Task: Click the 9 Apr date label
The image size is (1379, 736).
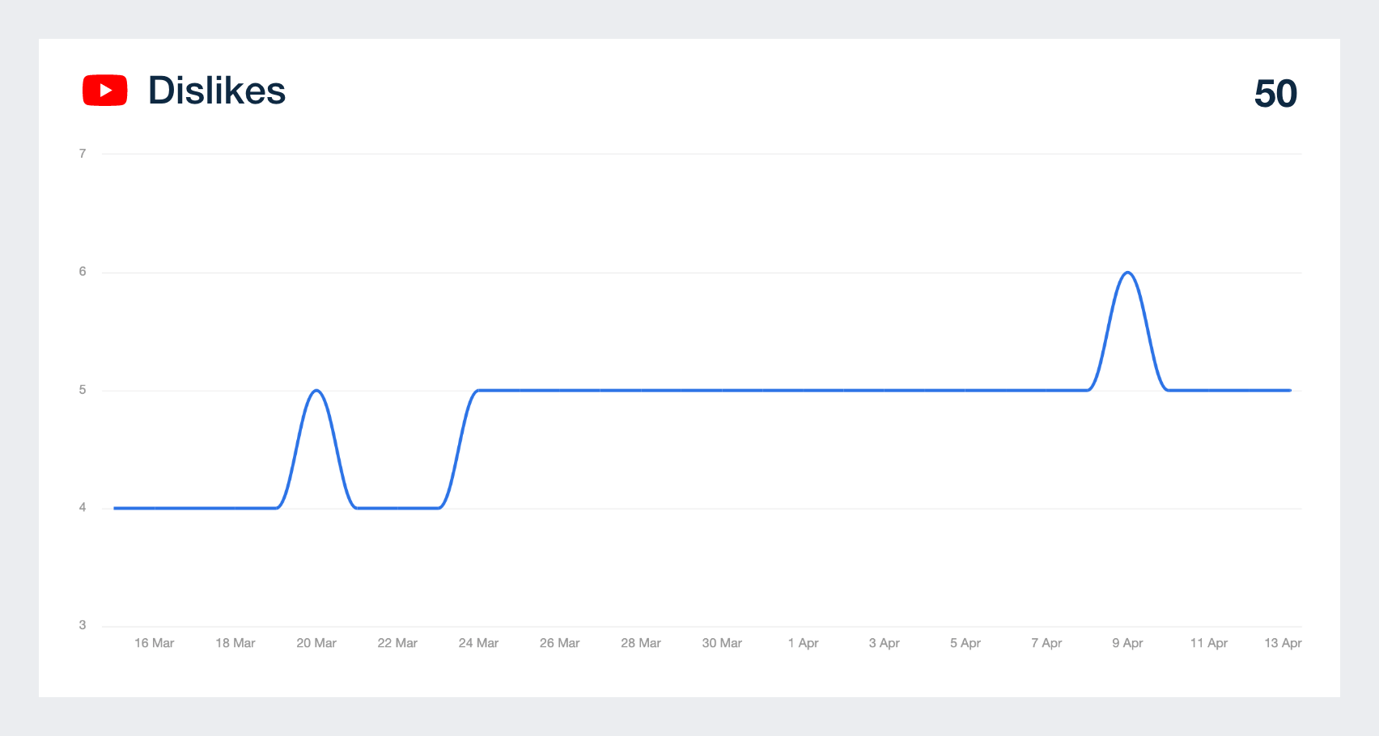Action: coord(1127,643)
